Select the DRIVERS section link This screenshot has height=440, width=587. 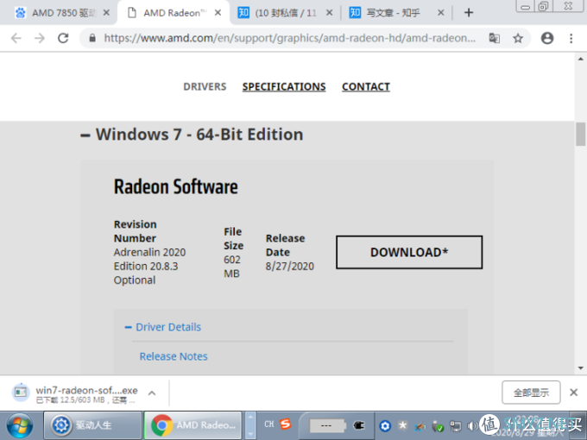[205, 87]
